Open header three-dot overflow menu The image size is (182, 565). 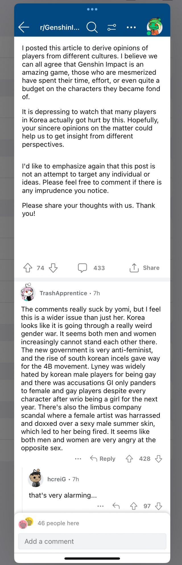pyautogui.click(x=131, y=27)
